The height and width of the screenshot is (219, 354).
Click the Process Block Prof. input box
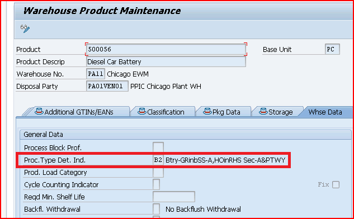coord(158,147)
